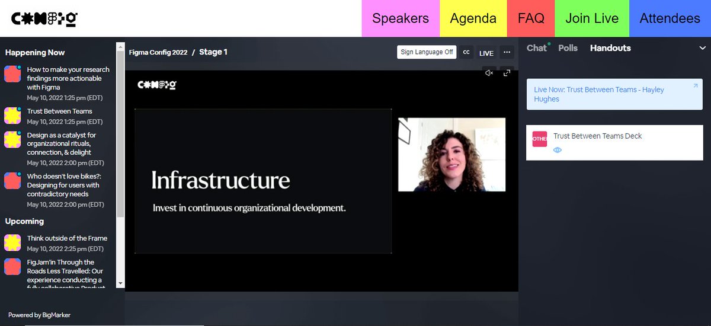Image resolution: width=711 pixels, height=326 pixels.
Task: Switch to the Polls tab
Action: 568,48
